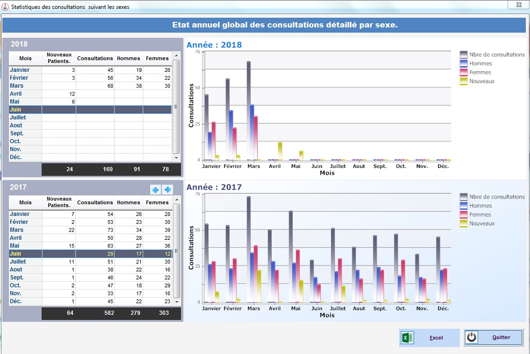This screenshot has height=354, width=530.
Task: Click Nouveaux legend swatch in 2018 chart
Action: (463, 81)
